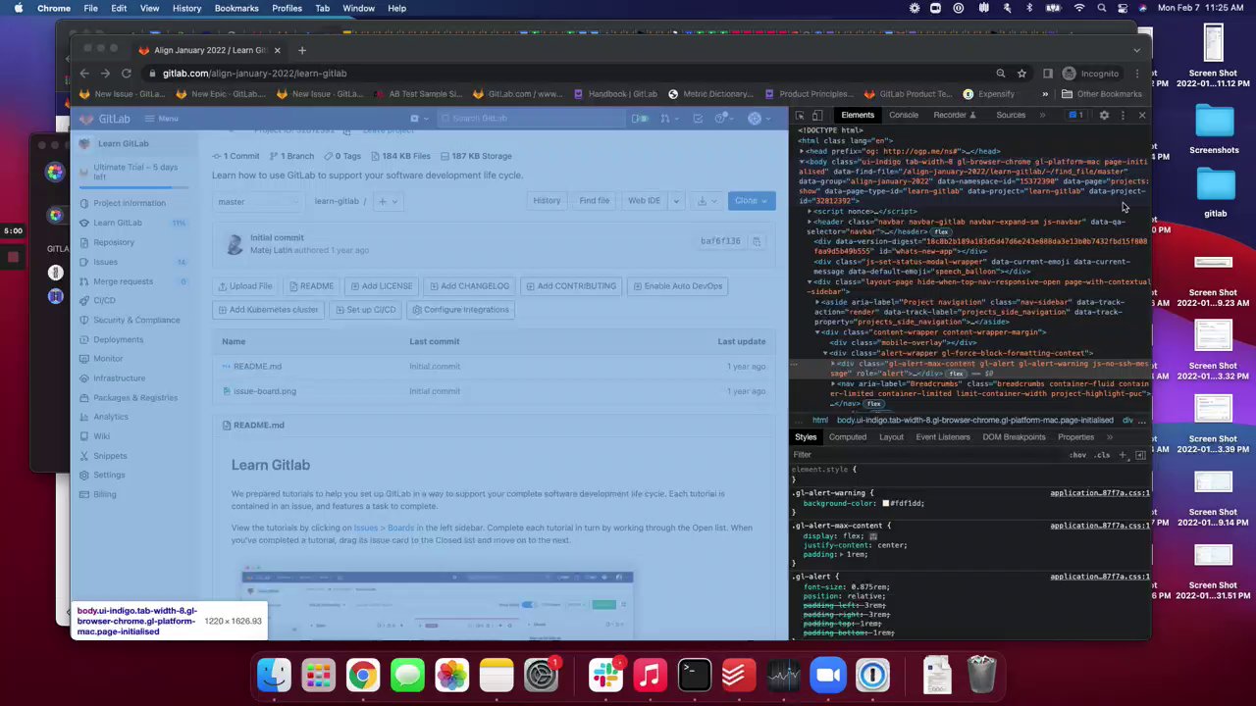
Task: Expand the header navbar element node
Action: [811, 222]
